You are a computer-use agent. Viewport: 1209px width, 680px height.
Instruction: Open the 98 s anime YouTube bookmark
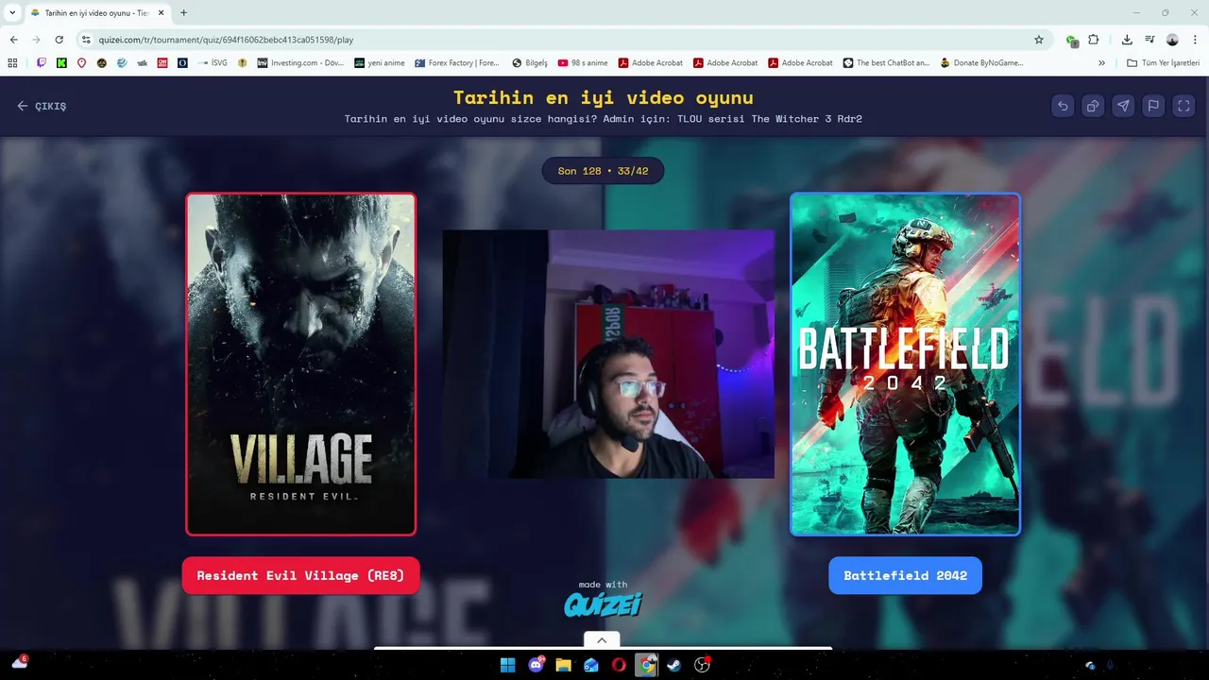pyautogui.click(x=583, y=63)
